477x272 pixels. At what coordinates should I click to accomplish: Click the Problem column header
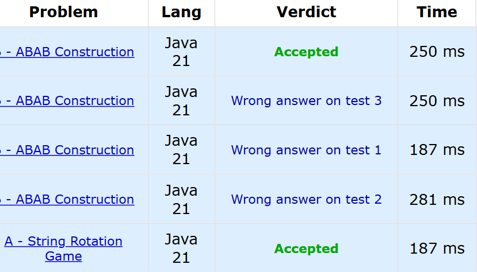point(63,12)
